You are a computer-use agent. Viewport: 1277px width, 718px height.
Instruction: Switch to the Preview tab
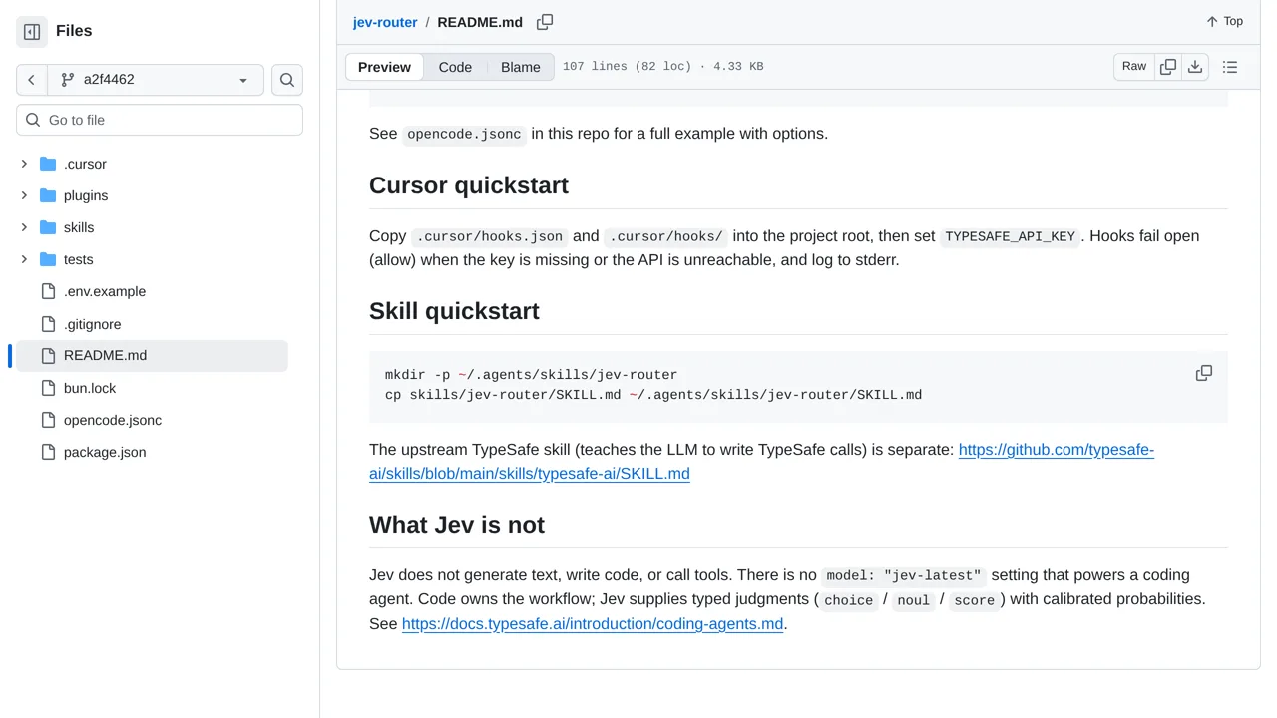tap(384, 67)
